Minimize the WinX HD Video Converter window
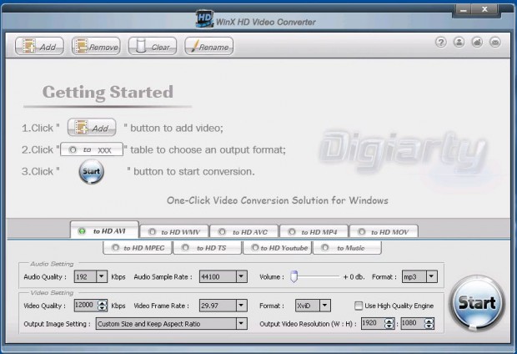The image size is (517, 354). [464, 10]
